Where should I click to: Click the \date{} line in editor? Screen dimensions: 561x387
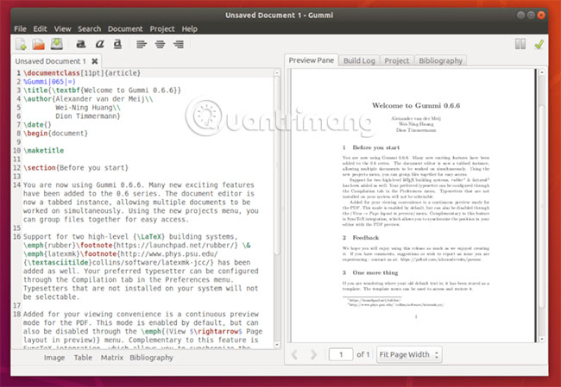[37, 125]
